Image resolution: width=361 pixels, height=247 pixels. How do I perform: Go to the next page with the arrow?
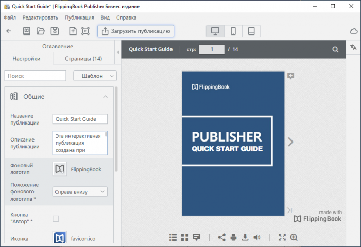(290, 142)
